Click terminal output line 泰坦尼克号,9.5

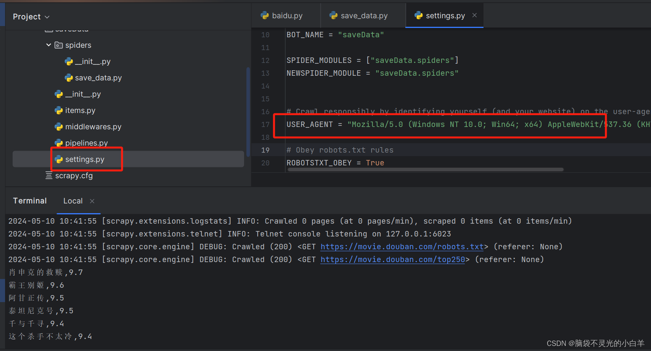[x=41, y=311]
